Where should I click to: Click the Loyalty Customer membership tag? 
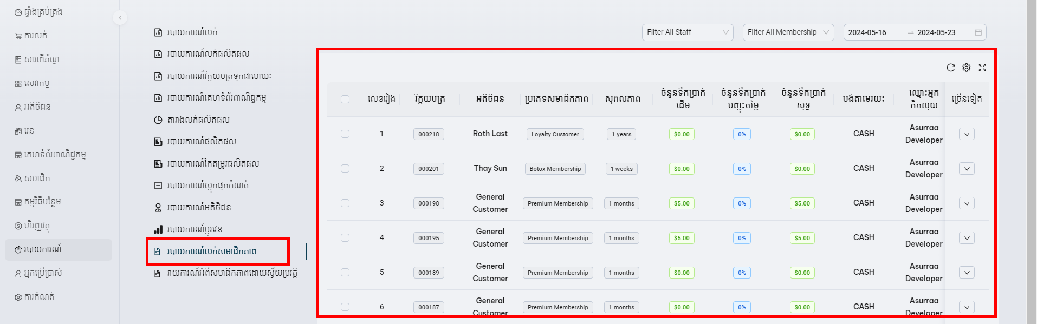click(x=555, y=134)
